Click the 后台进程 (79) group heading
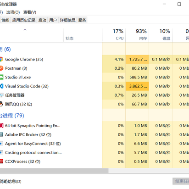This screenshot has height=189, width=189. click(12, 116)
